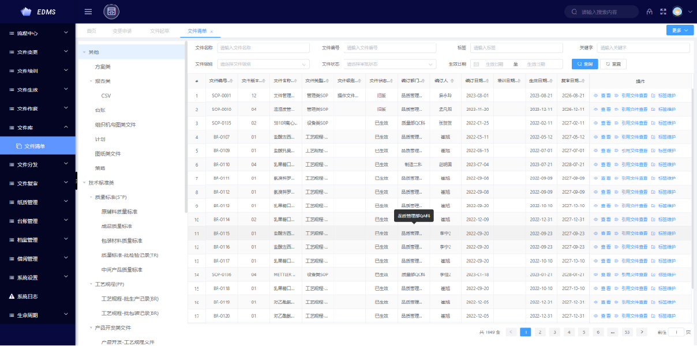Screen dimensions: 697x346
Task: Switch to the 变更申请 tab
Action: click(x=122, y=31)
